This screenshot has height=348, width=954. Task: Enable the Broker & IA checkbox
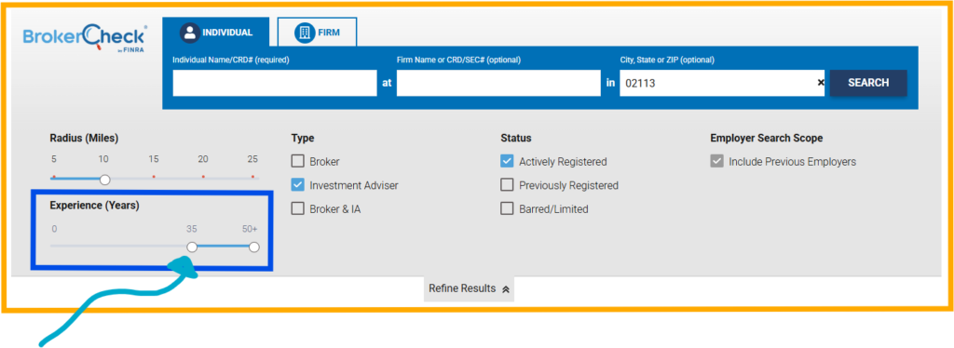(297, 209)
